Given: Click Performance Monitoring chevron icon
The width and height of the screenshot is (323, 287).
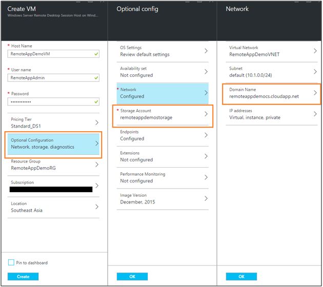Looking at the screenshot, I should tap(206, 177).
